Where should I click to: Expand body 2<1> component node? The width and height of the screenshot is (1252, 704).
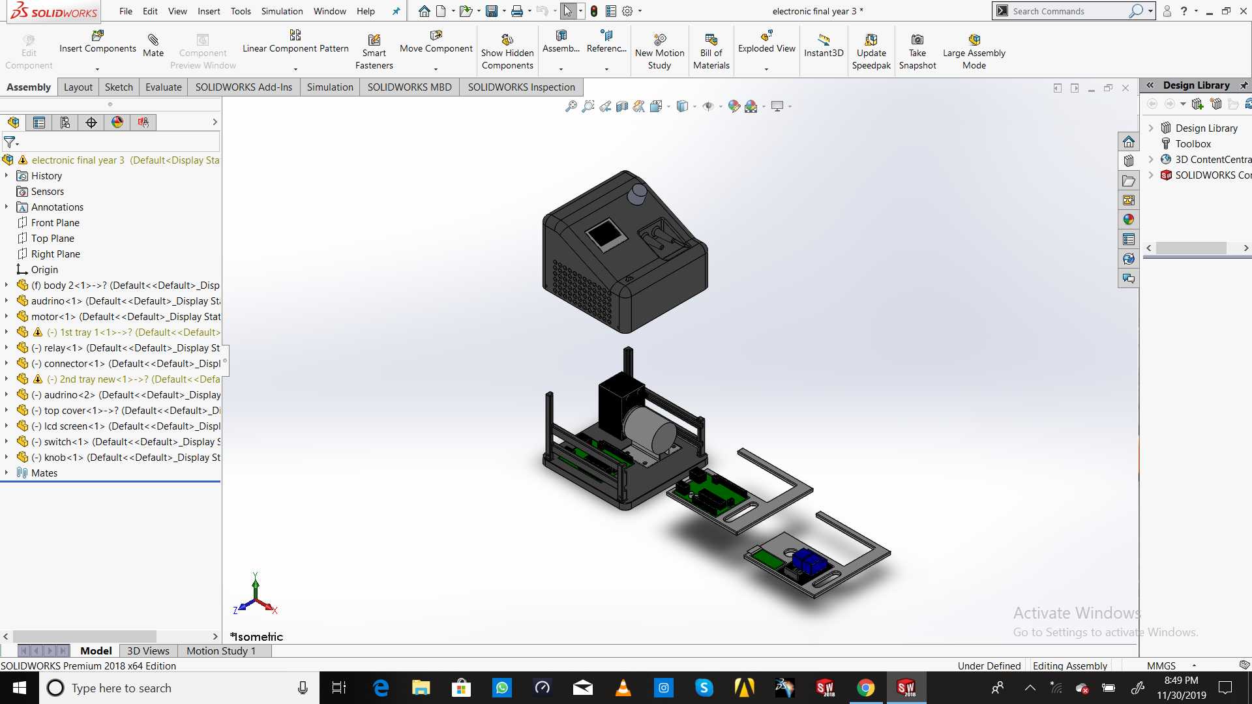7,285
